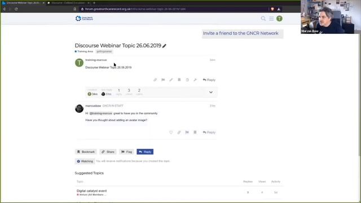Like marcusbaw's reply with heart icon
The width and height of the screenshot is (361, 203).
pyautogui.click(x=171, y=133)
